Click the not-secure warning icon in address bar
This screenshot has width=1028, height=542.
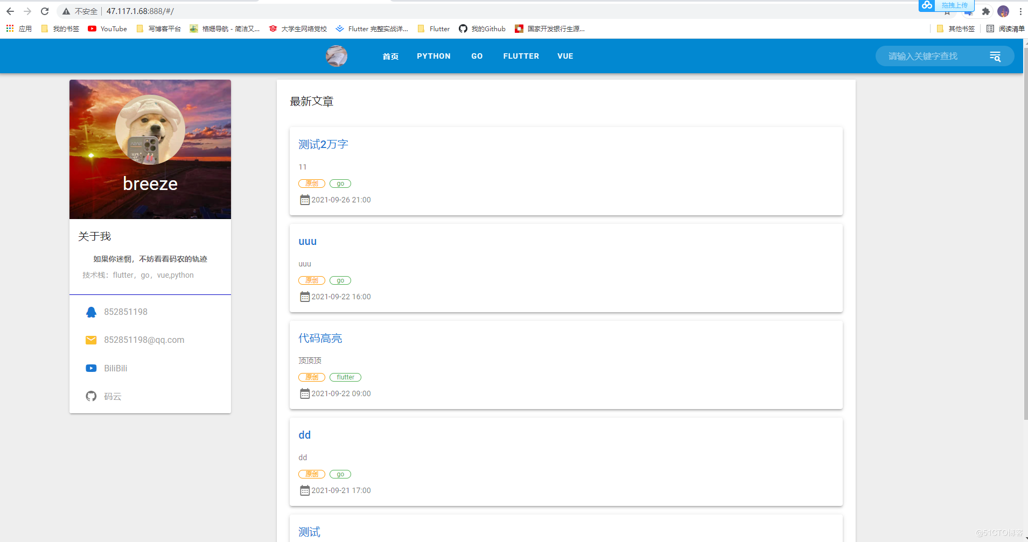tap(66, 11)
